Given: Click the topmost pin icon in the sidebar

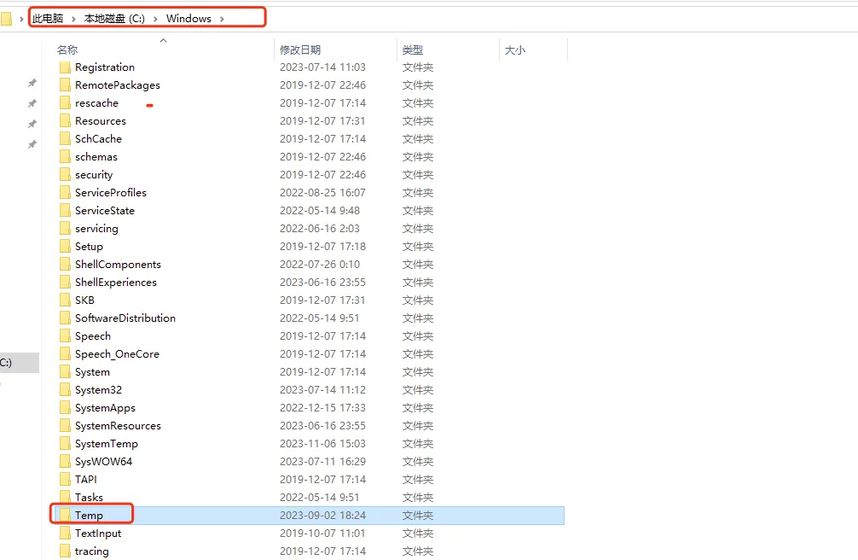Looking at the screenshot, I should pos(32,83).
